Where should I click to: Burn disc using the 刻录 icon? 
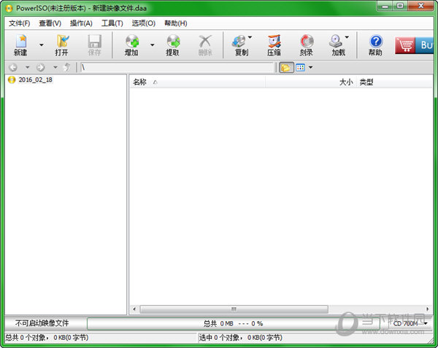pos(307,45)
